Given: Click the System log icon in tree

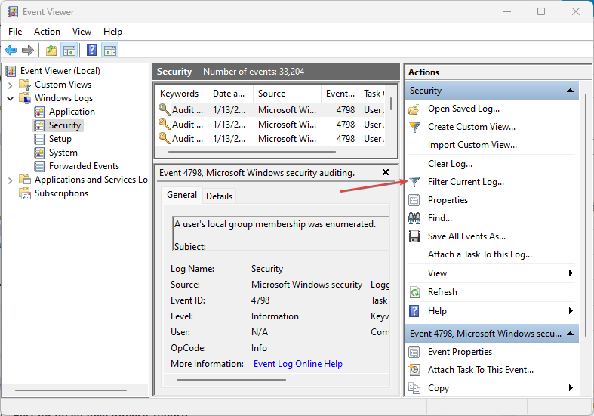Looking at the screenshot, I should [x=39, y=153].
